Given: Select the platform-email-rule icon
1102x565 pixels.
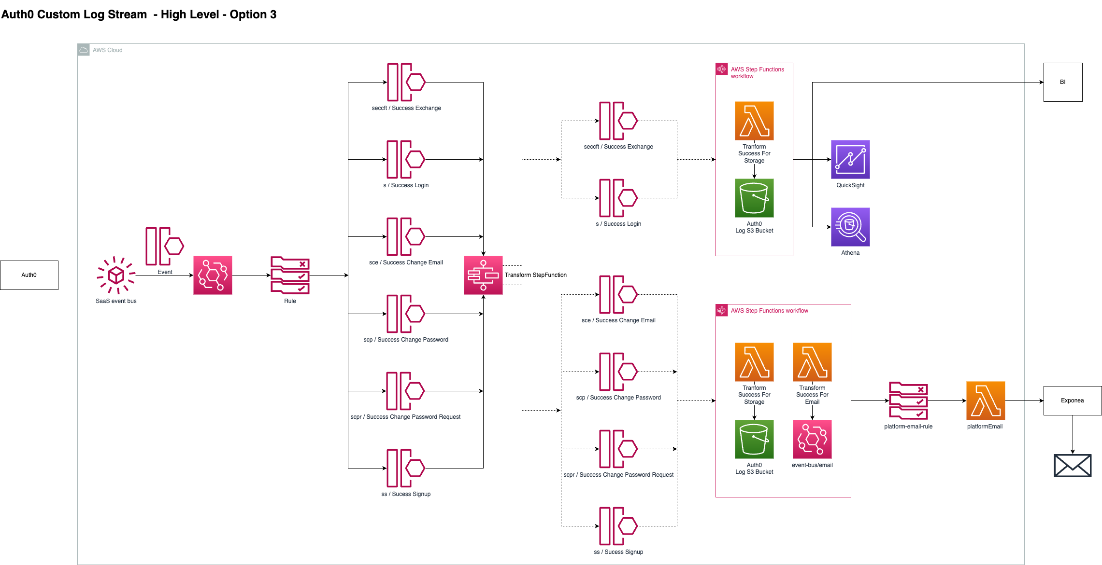Looking at the screenshot, I should (x=908, y=400).
